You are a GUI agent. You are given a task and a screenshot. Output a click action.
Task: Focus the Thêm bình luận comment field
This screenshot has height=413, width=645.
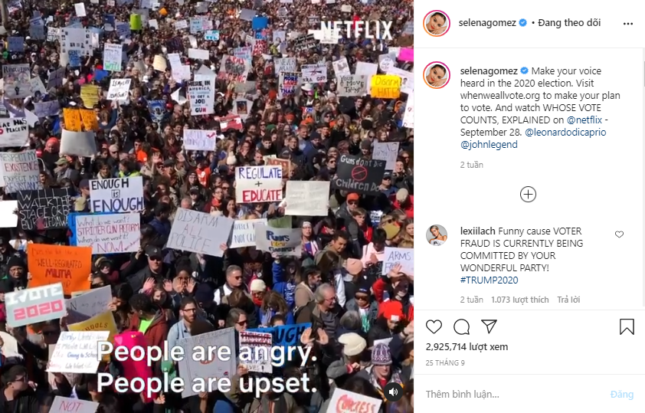pos(514,394)
